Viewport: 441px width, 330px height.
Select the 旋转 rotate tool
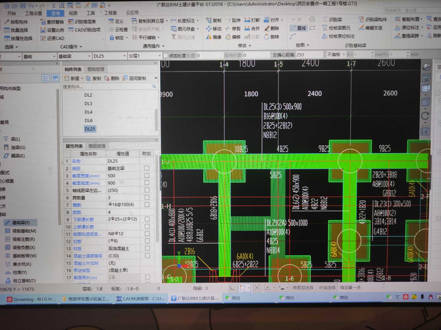pyautogui.click(x=272, y=37)
